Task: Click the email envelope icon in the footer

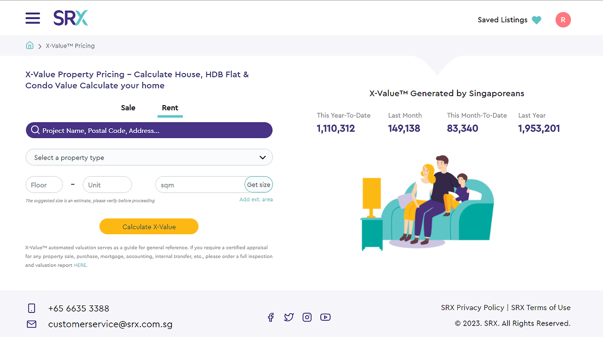Action: pyautogui.click(x=32, y=324)
